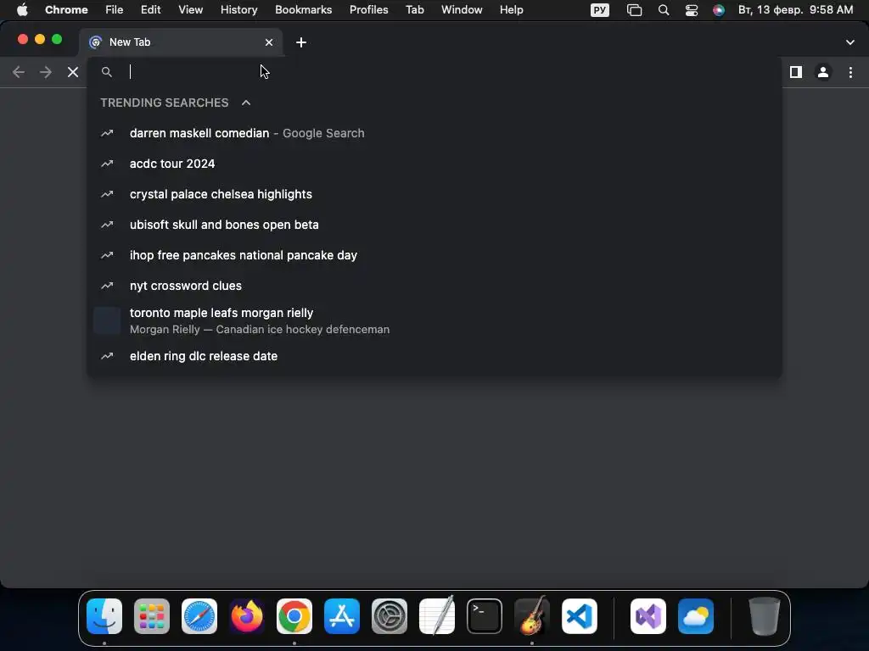Select toronto maple leafs morgan rielly
The width and height of the screenshot is (869, 651).
pyautogui.click(x=435, y=321)
